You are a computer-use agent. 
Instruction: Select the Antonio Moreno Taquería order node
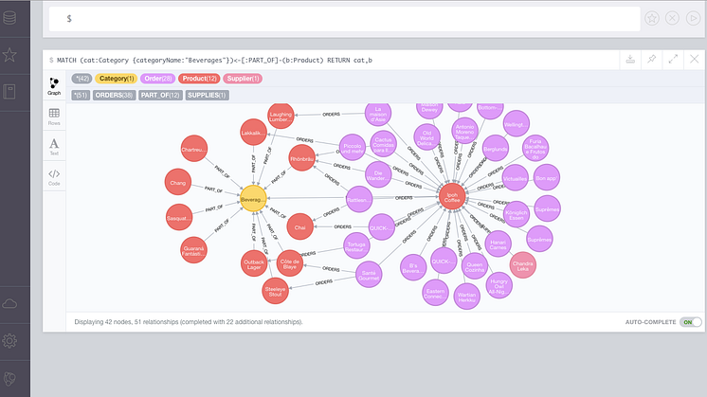[x=464, y=131]
